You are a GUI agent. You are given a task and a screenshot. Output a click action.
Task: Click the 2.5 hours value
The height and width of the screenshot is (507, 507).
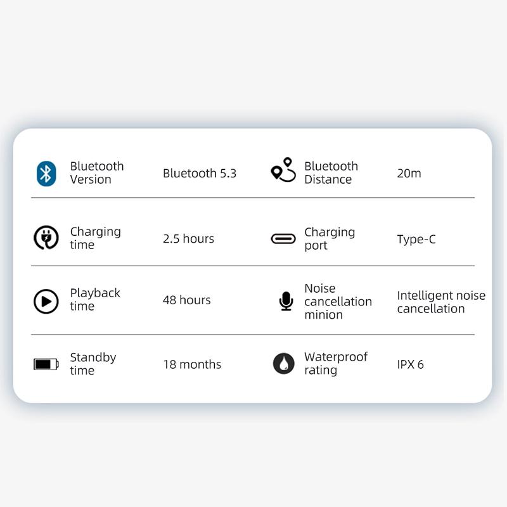188,239
